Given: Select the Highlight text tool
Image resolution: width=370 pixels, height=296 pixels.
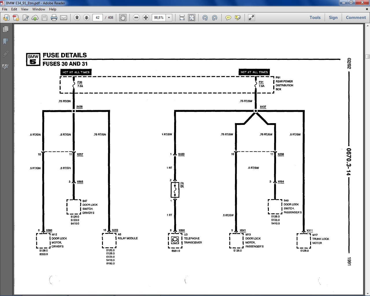Looking at the screenshot, I should [x=238, y=18].
